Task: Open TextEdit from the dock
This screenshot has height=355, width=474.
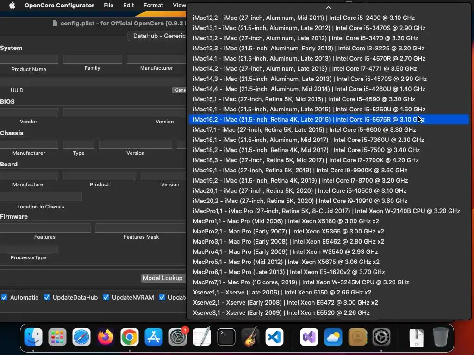Action: click(202, 337)
